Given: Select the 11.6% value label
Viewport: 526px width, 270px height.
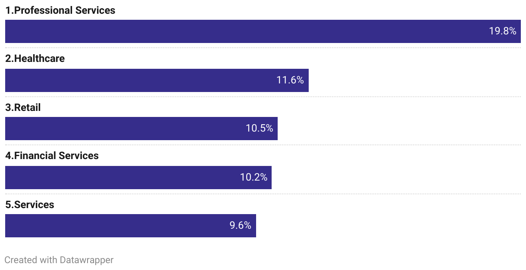Looking at the screenshot, I should point(290,80).
